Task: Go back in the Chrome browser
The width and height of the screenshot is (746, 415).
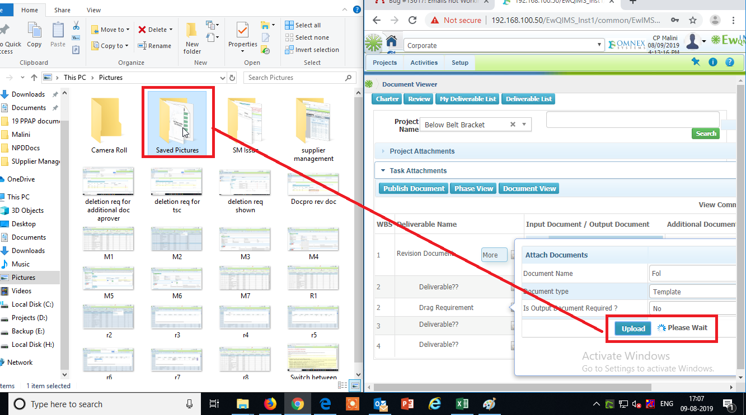Action: pyautogui.click(x=377, y=20)
